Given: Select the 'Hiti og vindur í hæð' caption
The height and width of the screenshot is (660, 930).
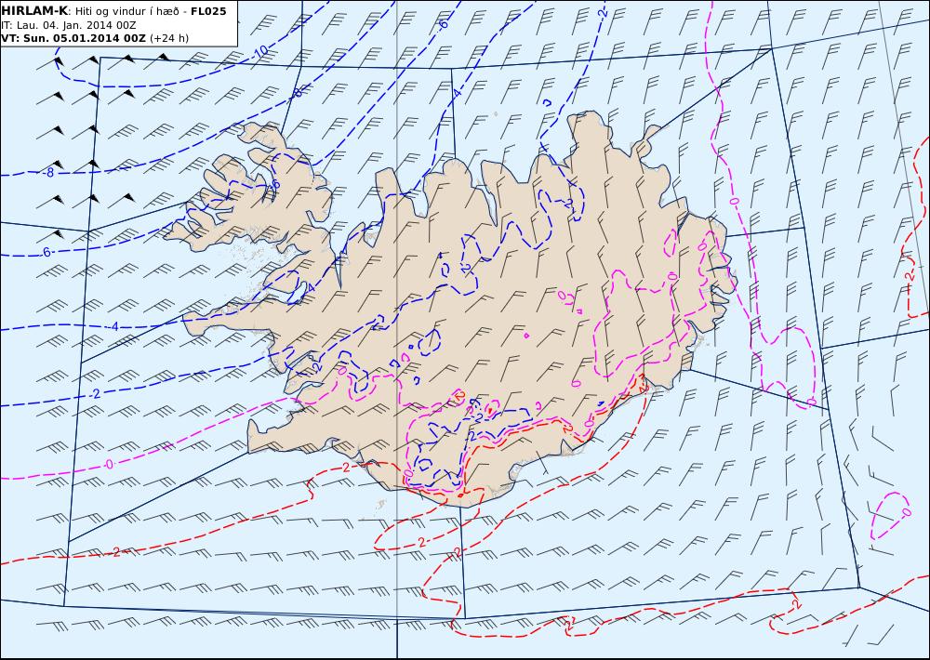Looking at the screenshot, I should 126,12.
